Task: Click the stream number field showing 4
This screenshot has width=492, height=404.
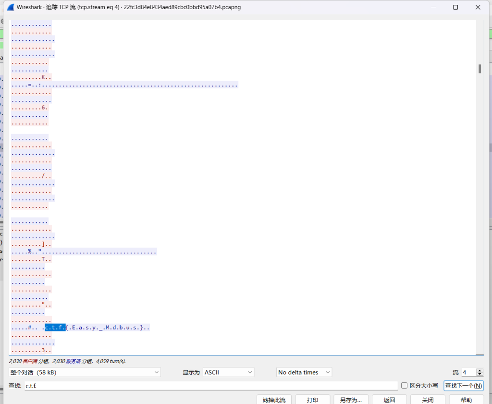Action: [x=468, y=372]
